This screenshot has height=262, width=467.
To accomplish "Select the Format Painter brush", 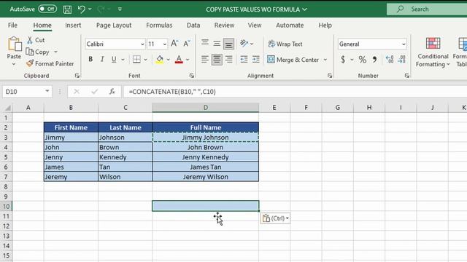I will [30, 63].
